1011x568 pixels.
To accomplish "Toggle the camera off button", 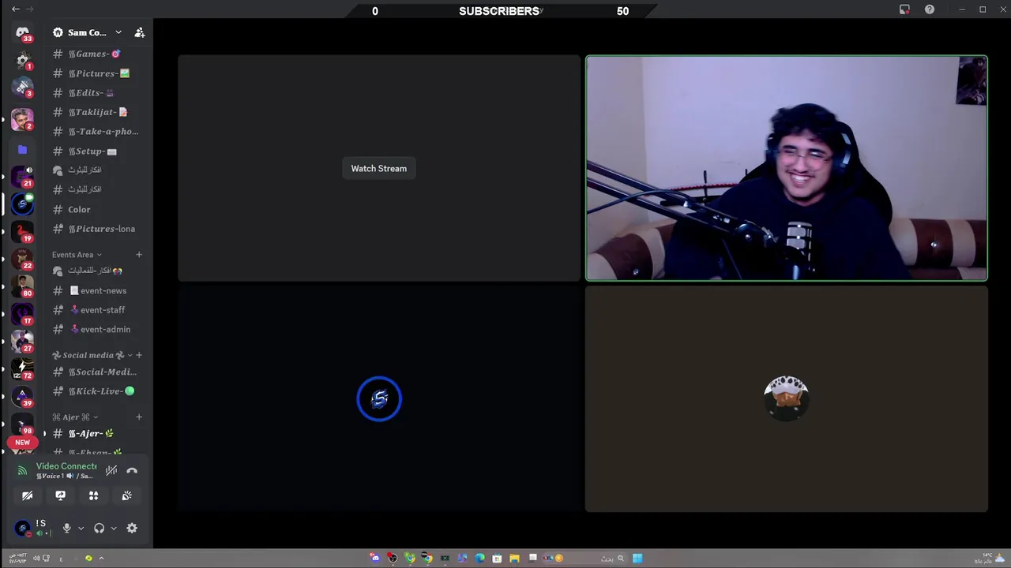I will [x=27, y=495].
